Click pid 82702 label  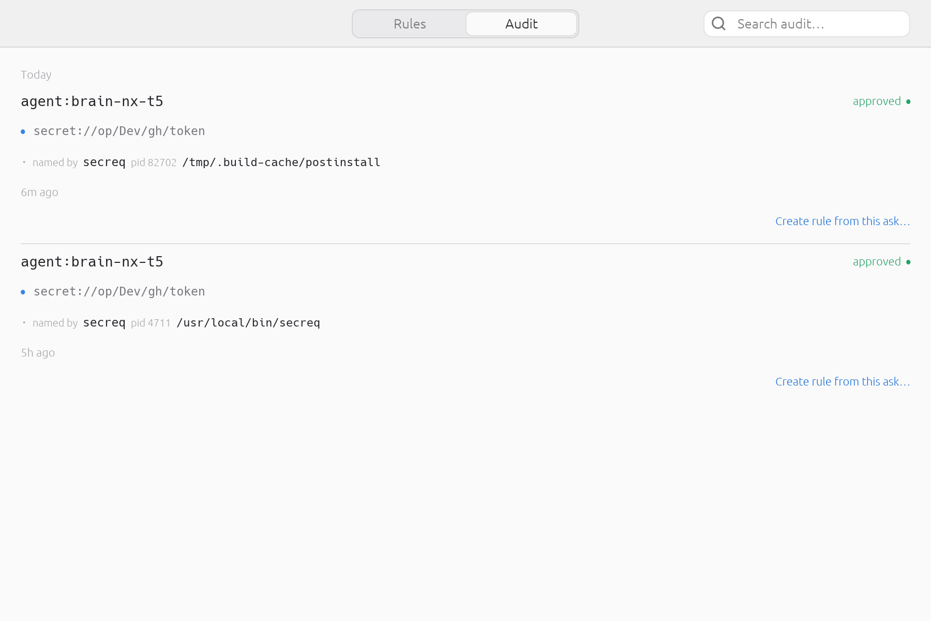[154, 162]
